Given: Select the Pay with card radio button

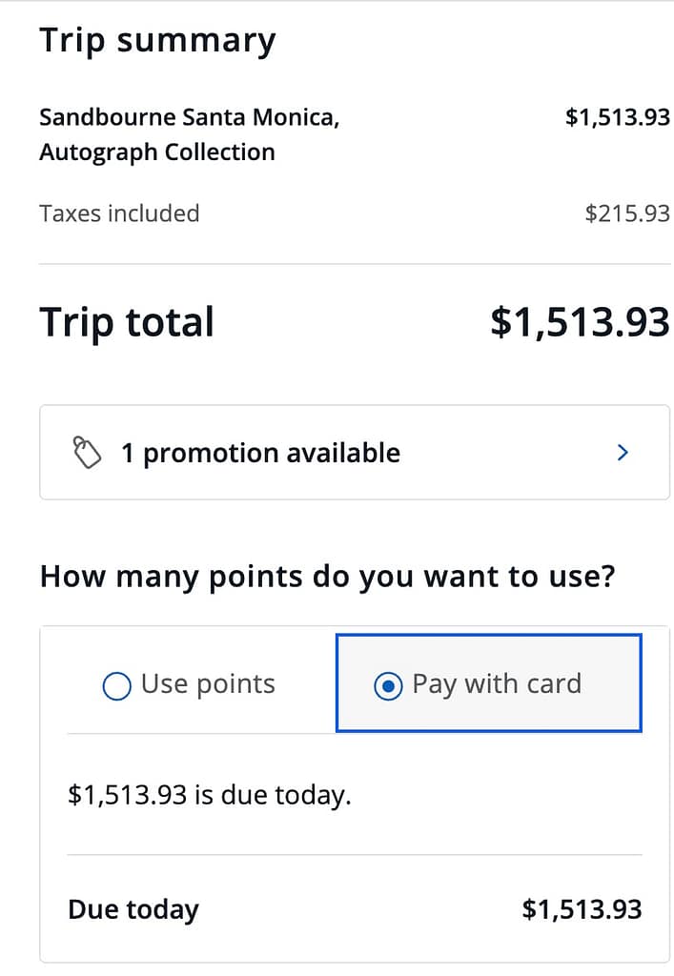Looking at the screenshot, I should tap(389, 683).
